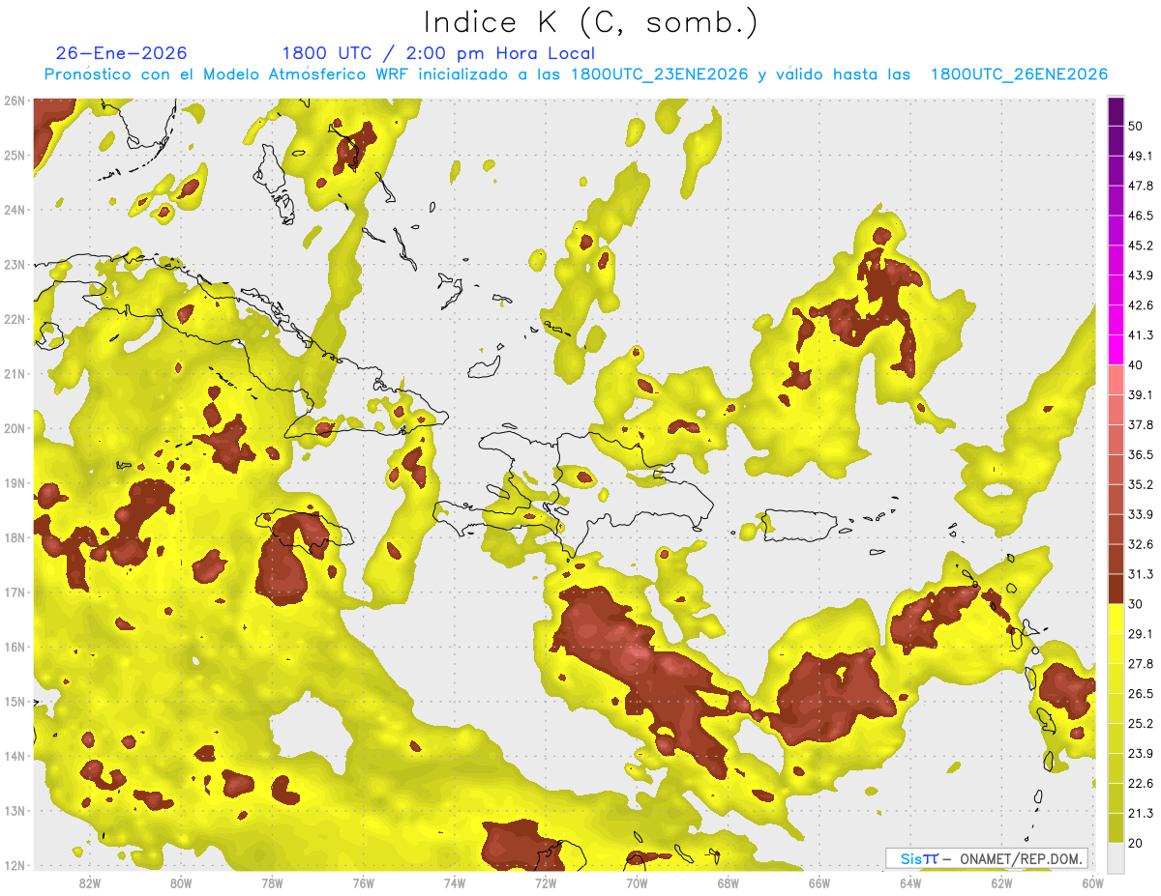Screen dimensions: 1161x896
Task: Click the color bar label '45.2'
Action: [1140, 246]
